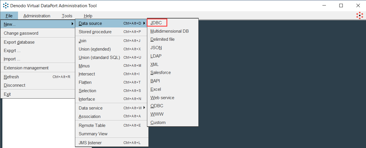Choose Flatten

point(112,82)
